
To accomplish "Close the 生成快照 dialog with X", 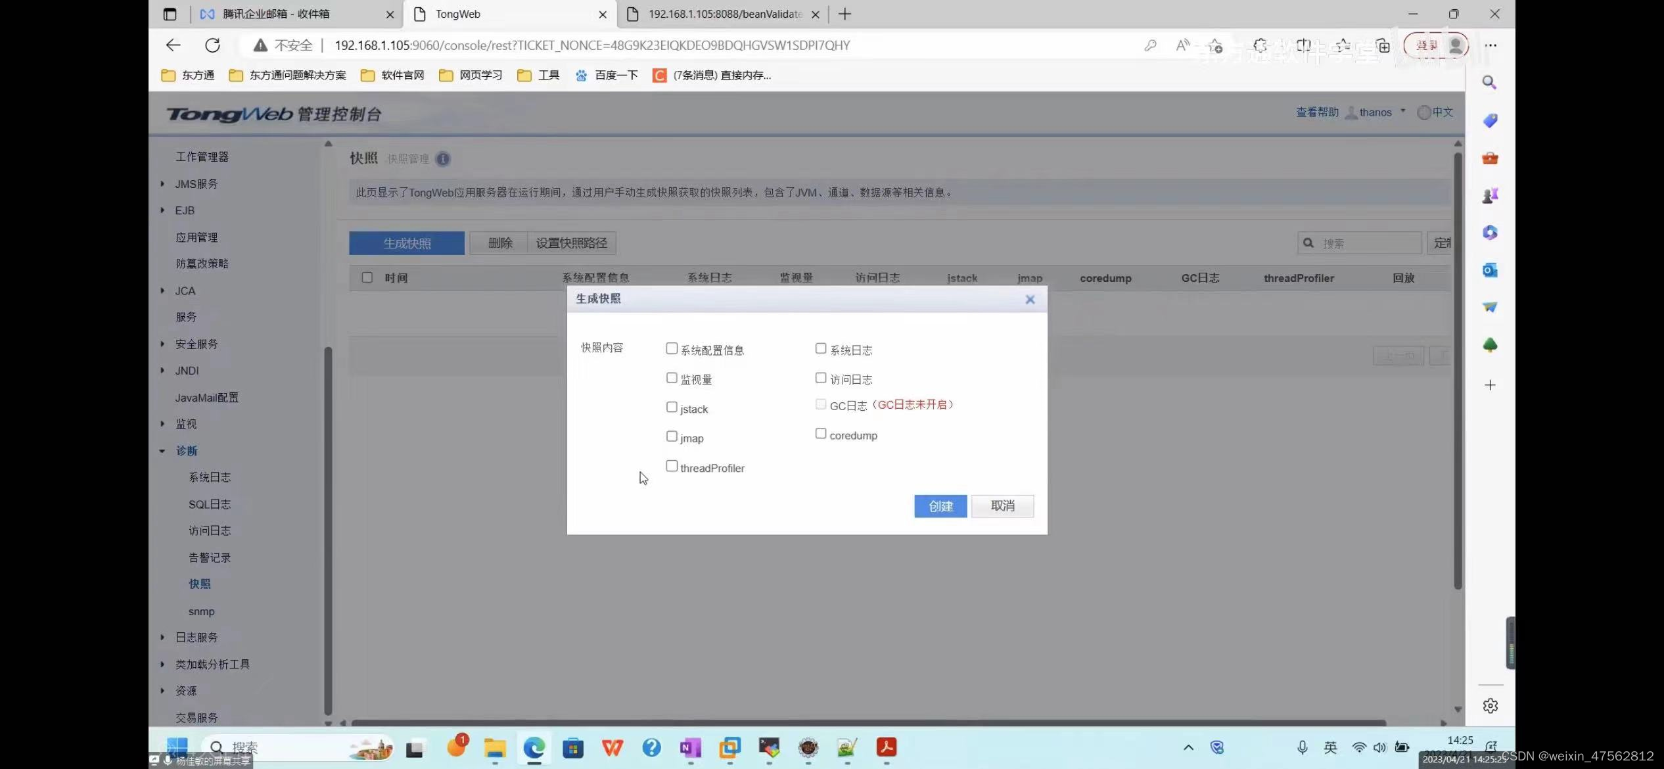I will [x=1030, y=300].
